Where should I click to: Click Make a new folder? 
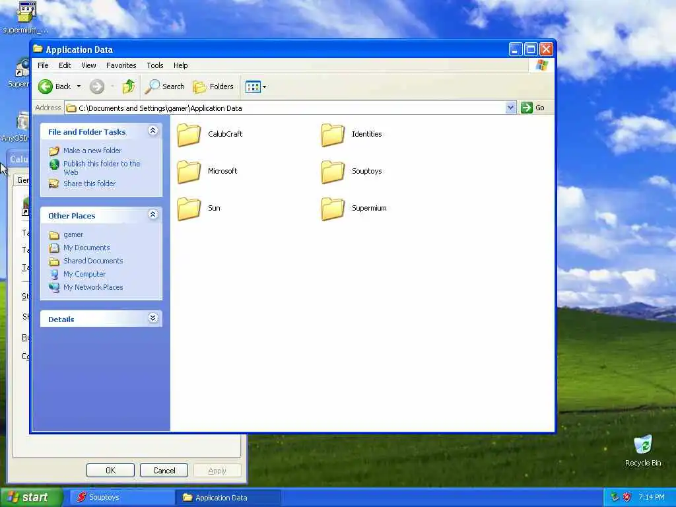92,151
